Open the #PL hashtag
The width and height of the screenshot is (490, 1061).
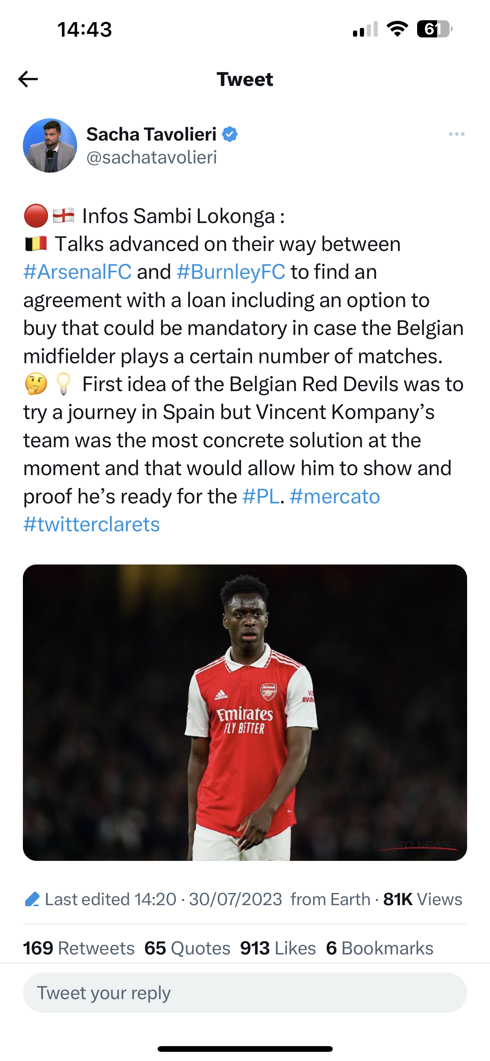261,496
